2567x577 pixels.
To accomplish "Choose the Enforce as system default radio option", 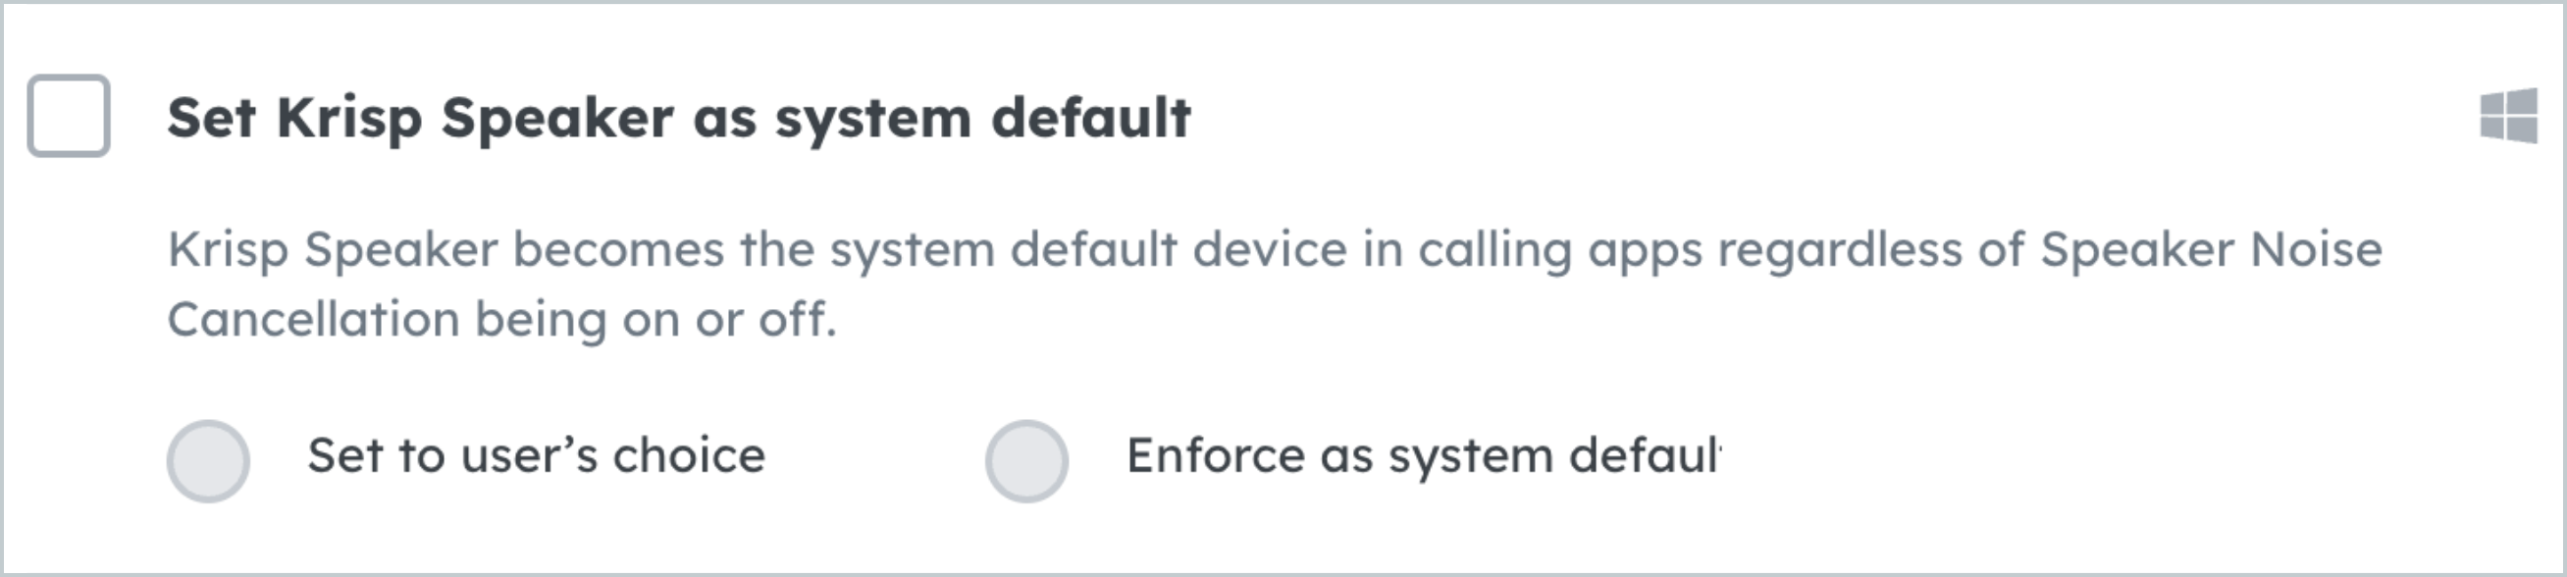I will (x=1026, y=460).
